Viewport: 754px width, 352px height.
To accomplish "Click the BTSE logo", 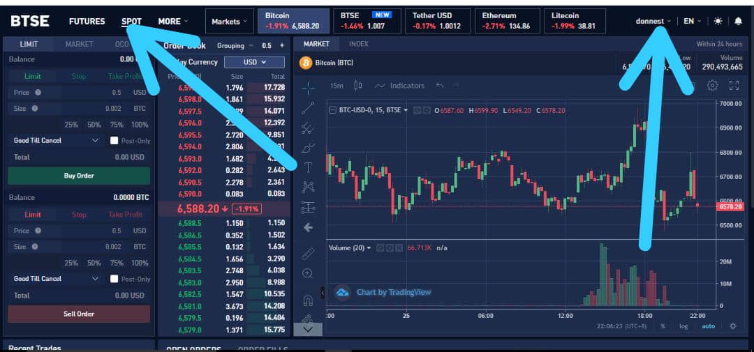I will point(30,21).
